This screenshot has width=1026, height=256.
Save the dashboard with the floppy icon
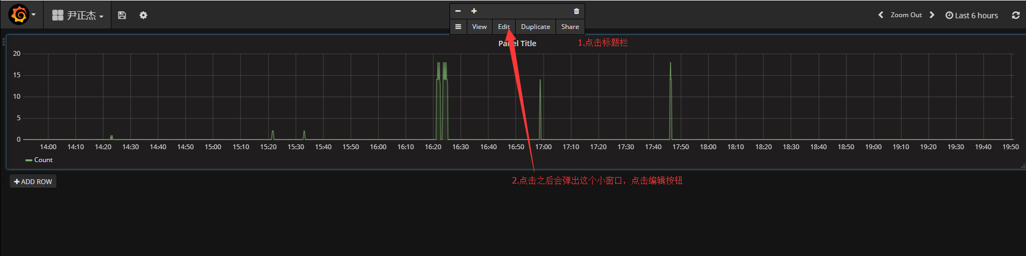click(x=122, y=15)
